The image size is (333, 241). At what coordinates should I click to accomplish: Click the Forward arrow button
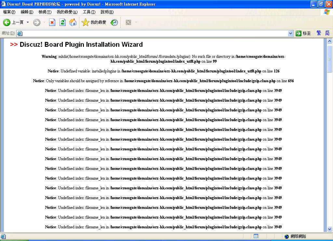37,22
